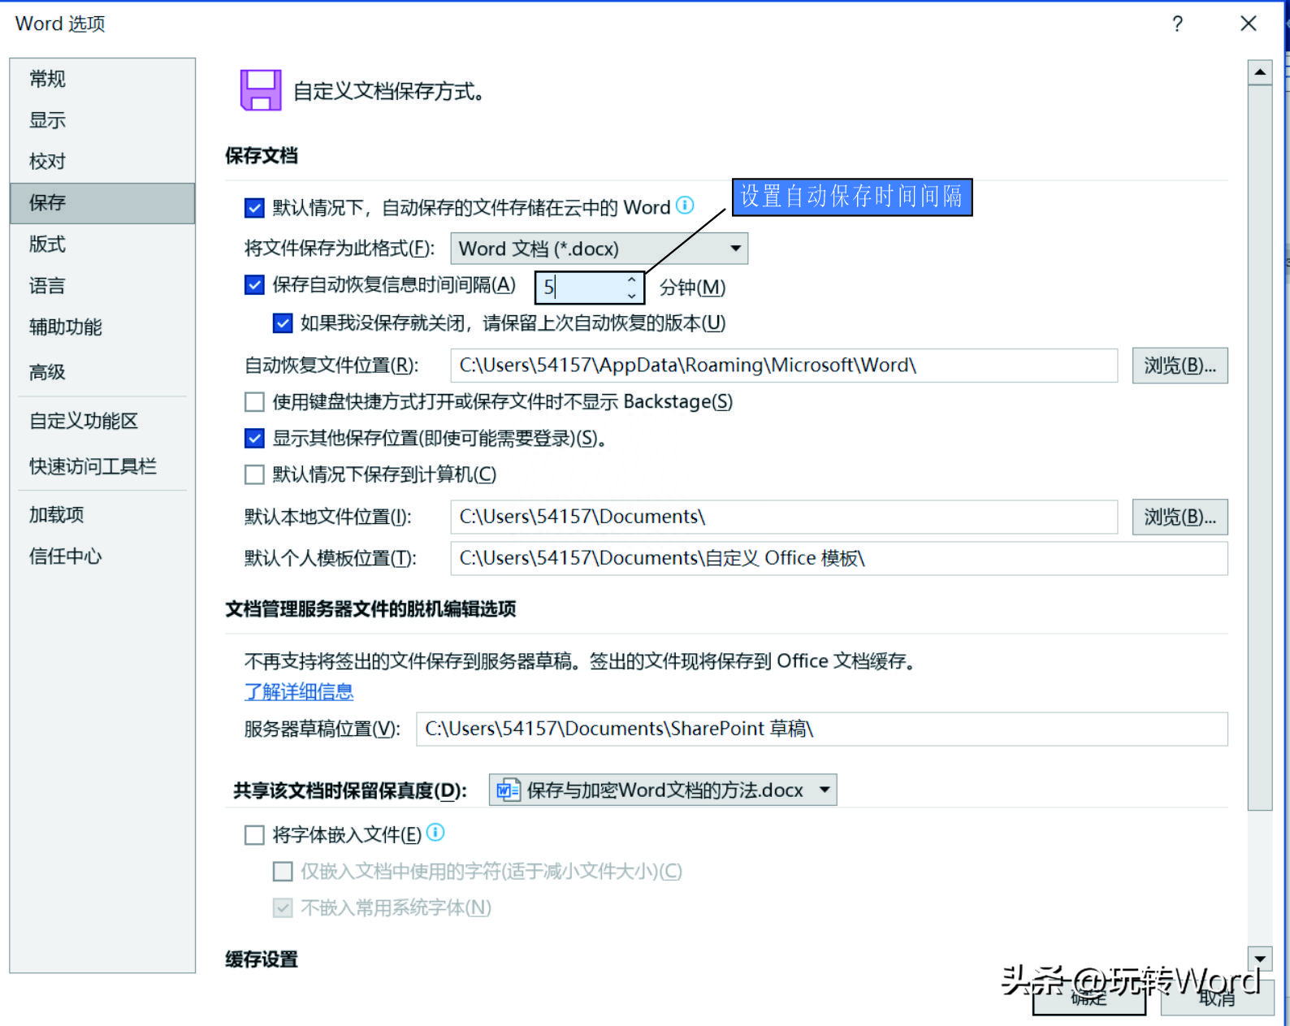This screenshot has height=1026, width=1290.
Task: Select the 常规 category
Action: [102, 79]
